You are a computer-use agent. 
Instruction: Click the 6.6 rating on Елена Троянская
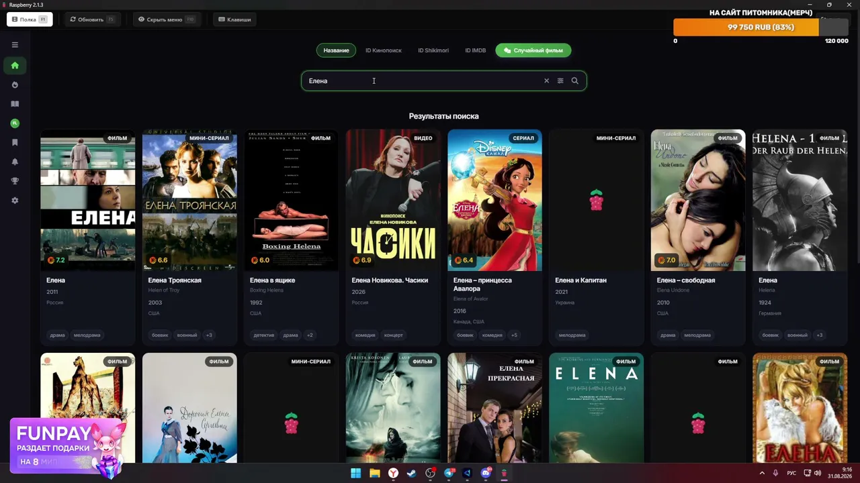[158, 260]
